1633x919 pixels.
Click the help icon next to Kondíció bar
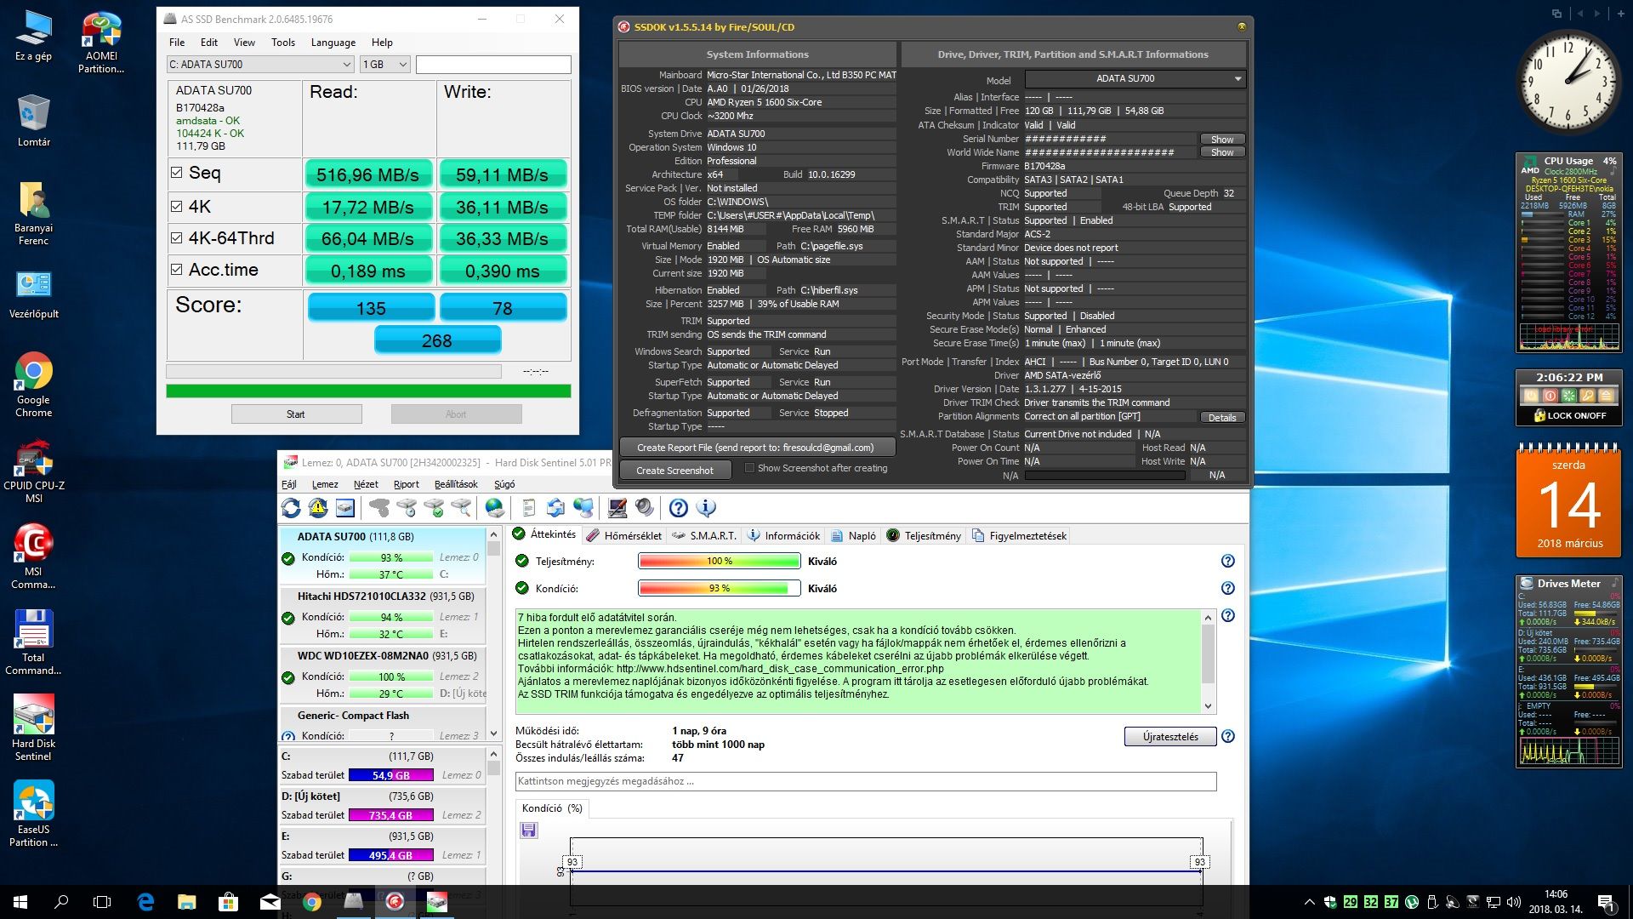pos(1228,588)
